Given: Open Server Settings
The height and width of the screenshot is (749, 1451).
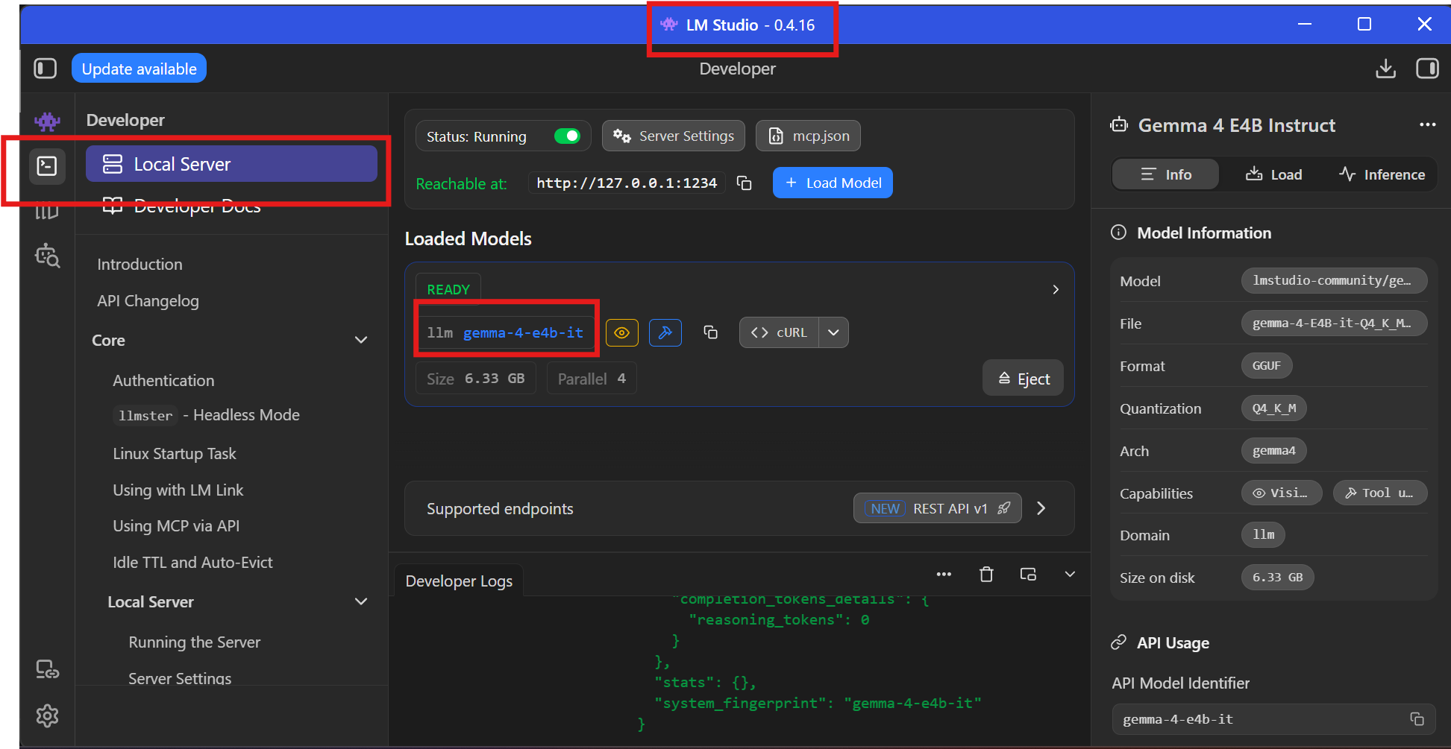Looking at the screenshot, I should click(x=674, y=136).
